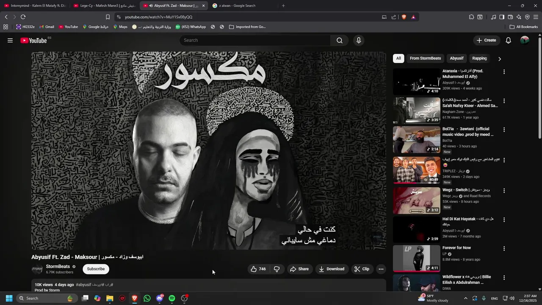Toggle the Brave sidebar panel icon
The image size is (542, 305).
click(502, 17)
